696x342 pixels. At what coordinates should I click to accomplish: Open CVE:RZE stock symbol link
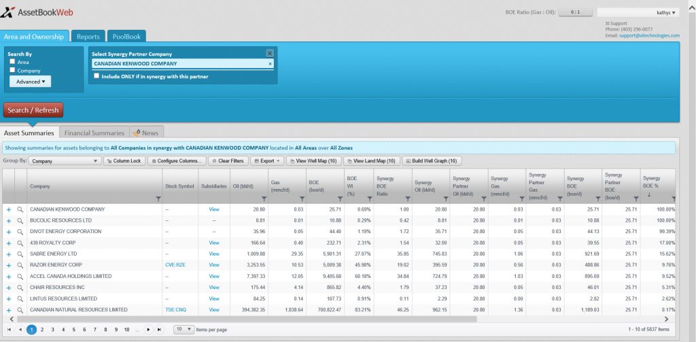tap(175, 265)
